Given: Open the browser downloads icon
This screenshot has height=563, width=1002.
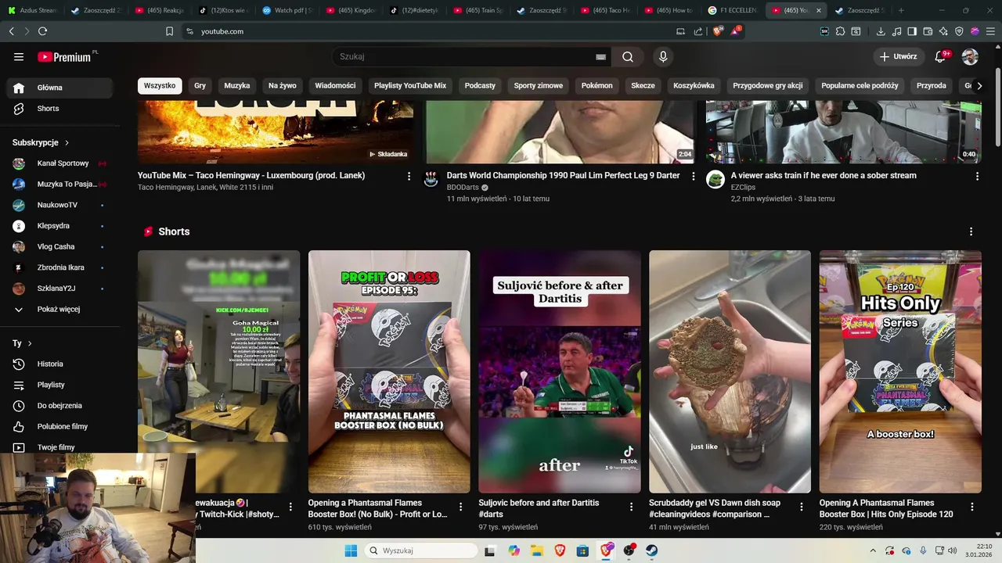Looking at the screenshot, I should [881, 31].
